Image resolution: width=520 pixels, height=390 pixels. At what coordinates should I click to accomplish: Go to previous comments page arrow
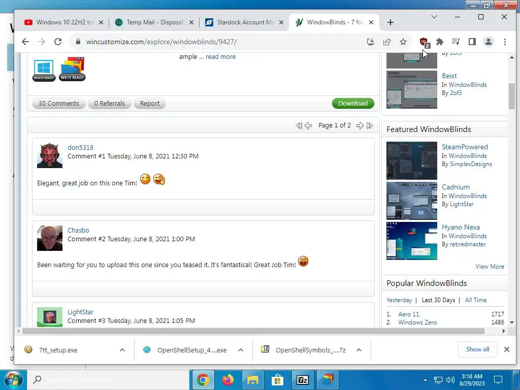coord(308,125)
